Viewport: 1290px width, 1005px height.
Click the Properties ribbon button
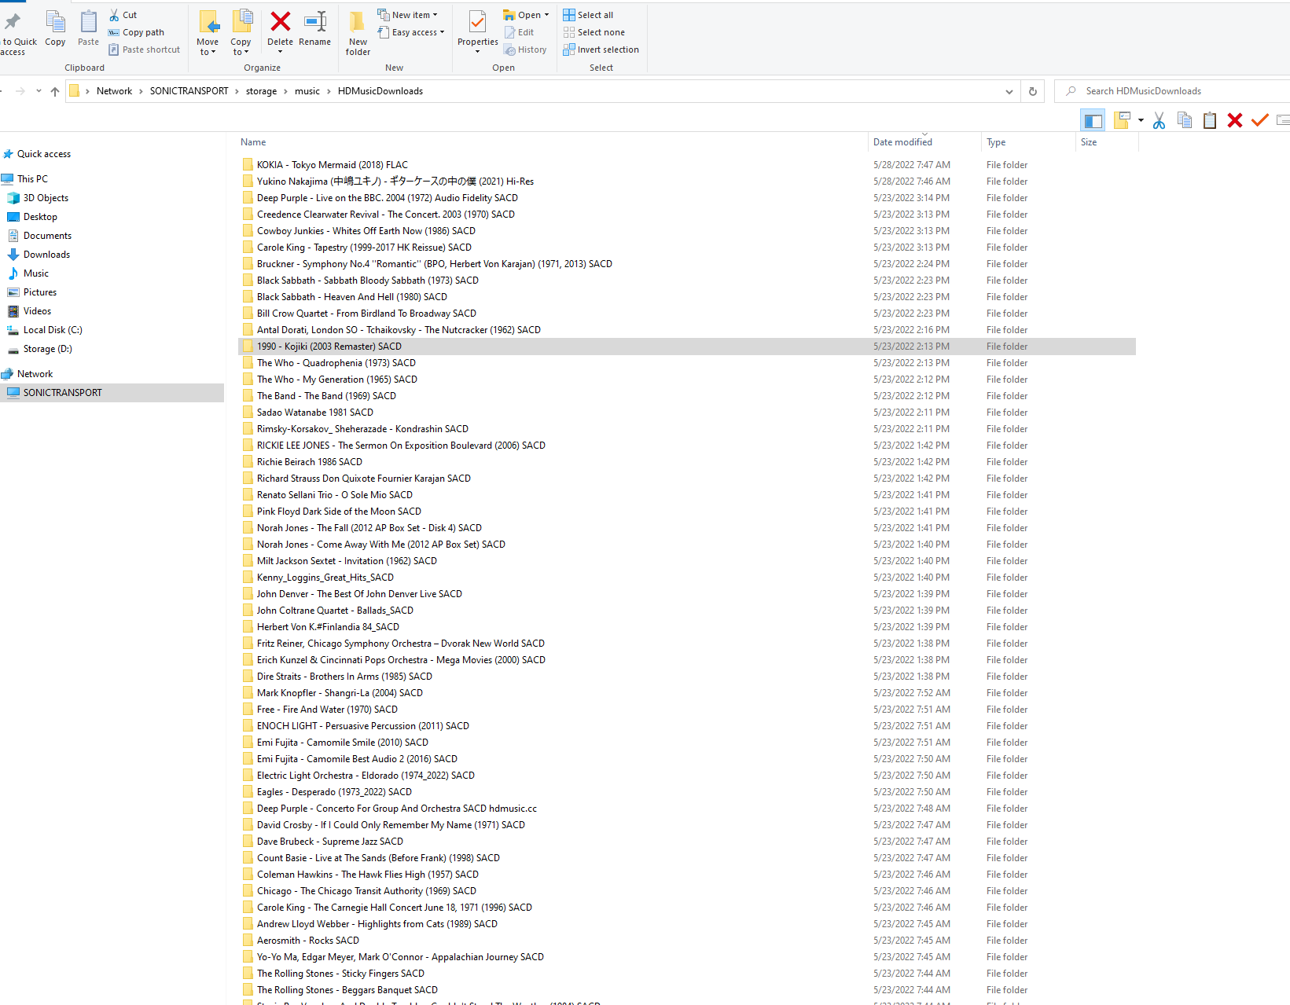(478, 32)
